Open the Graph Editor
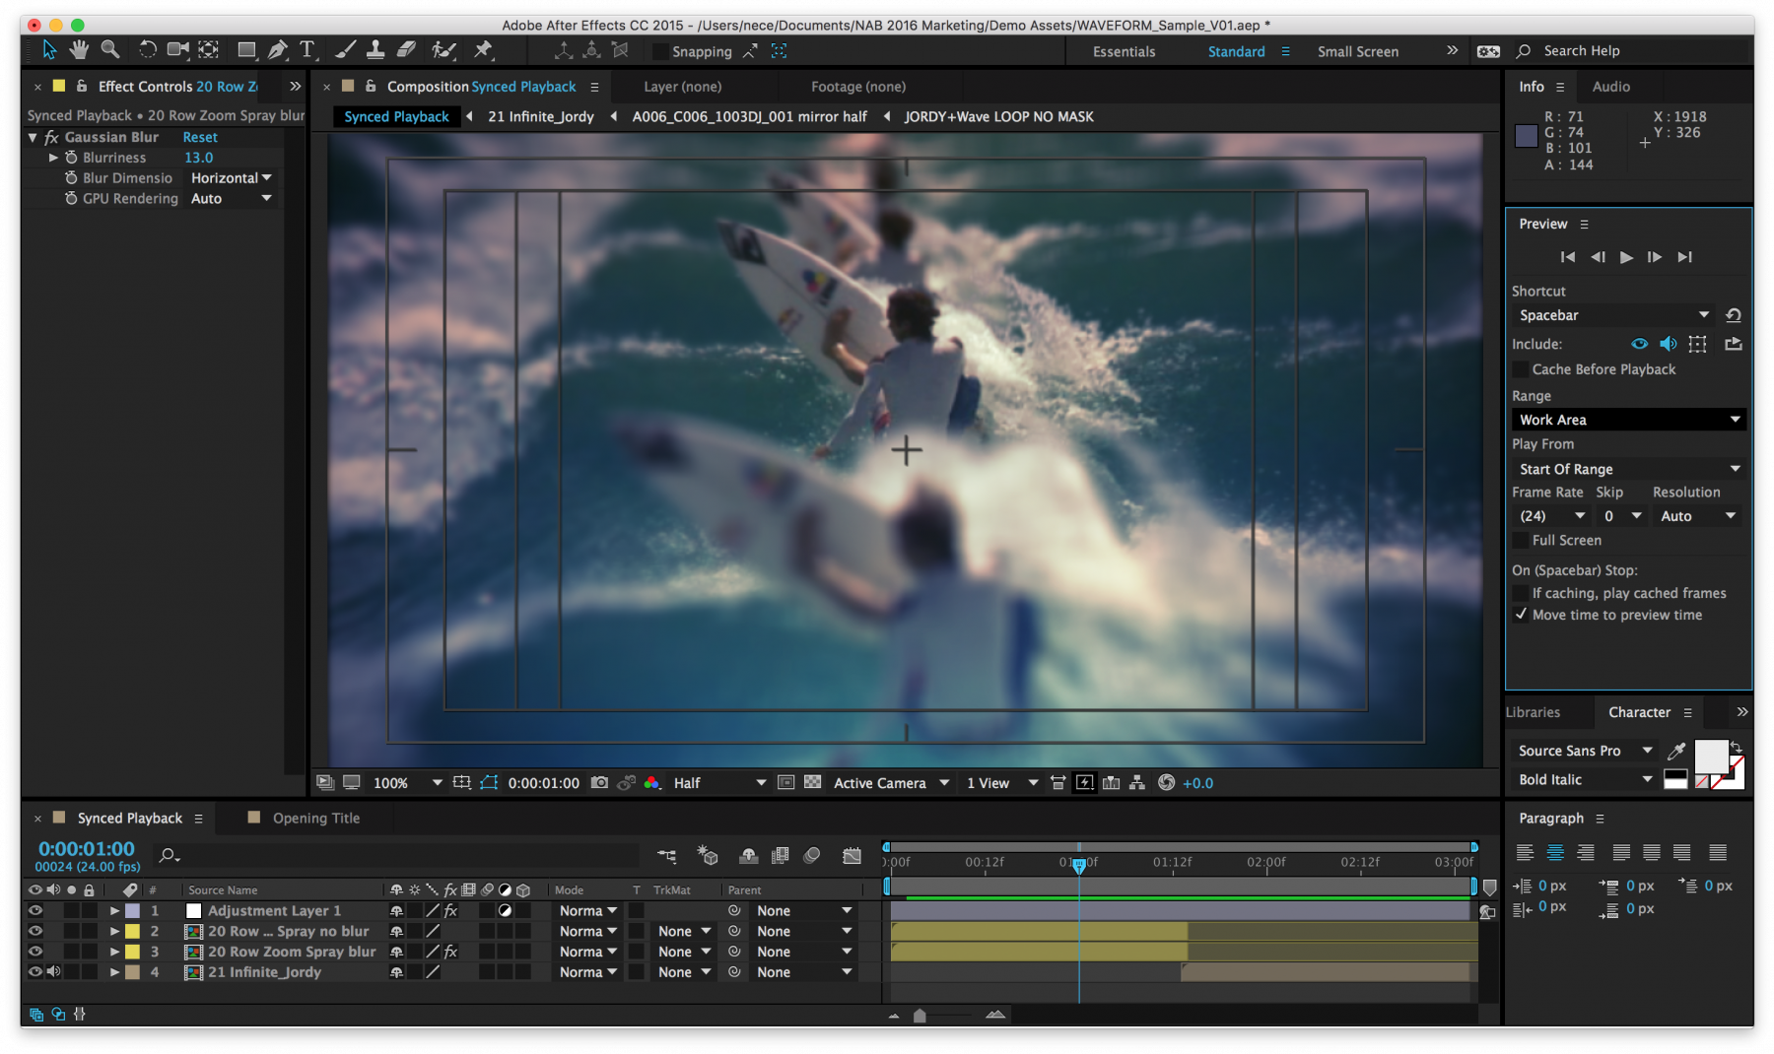The image size is (1774, 1054). 852,855
